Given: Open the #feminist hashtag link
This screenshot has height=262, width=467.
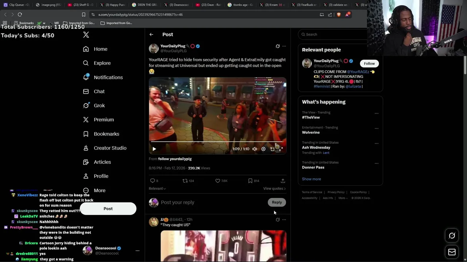Looking at the screenshot, I should pos(321,87).
